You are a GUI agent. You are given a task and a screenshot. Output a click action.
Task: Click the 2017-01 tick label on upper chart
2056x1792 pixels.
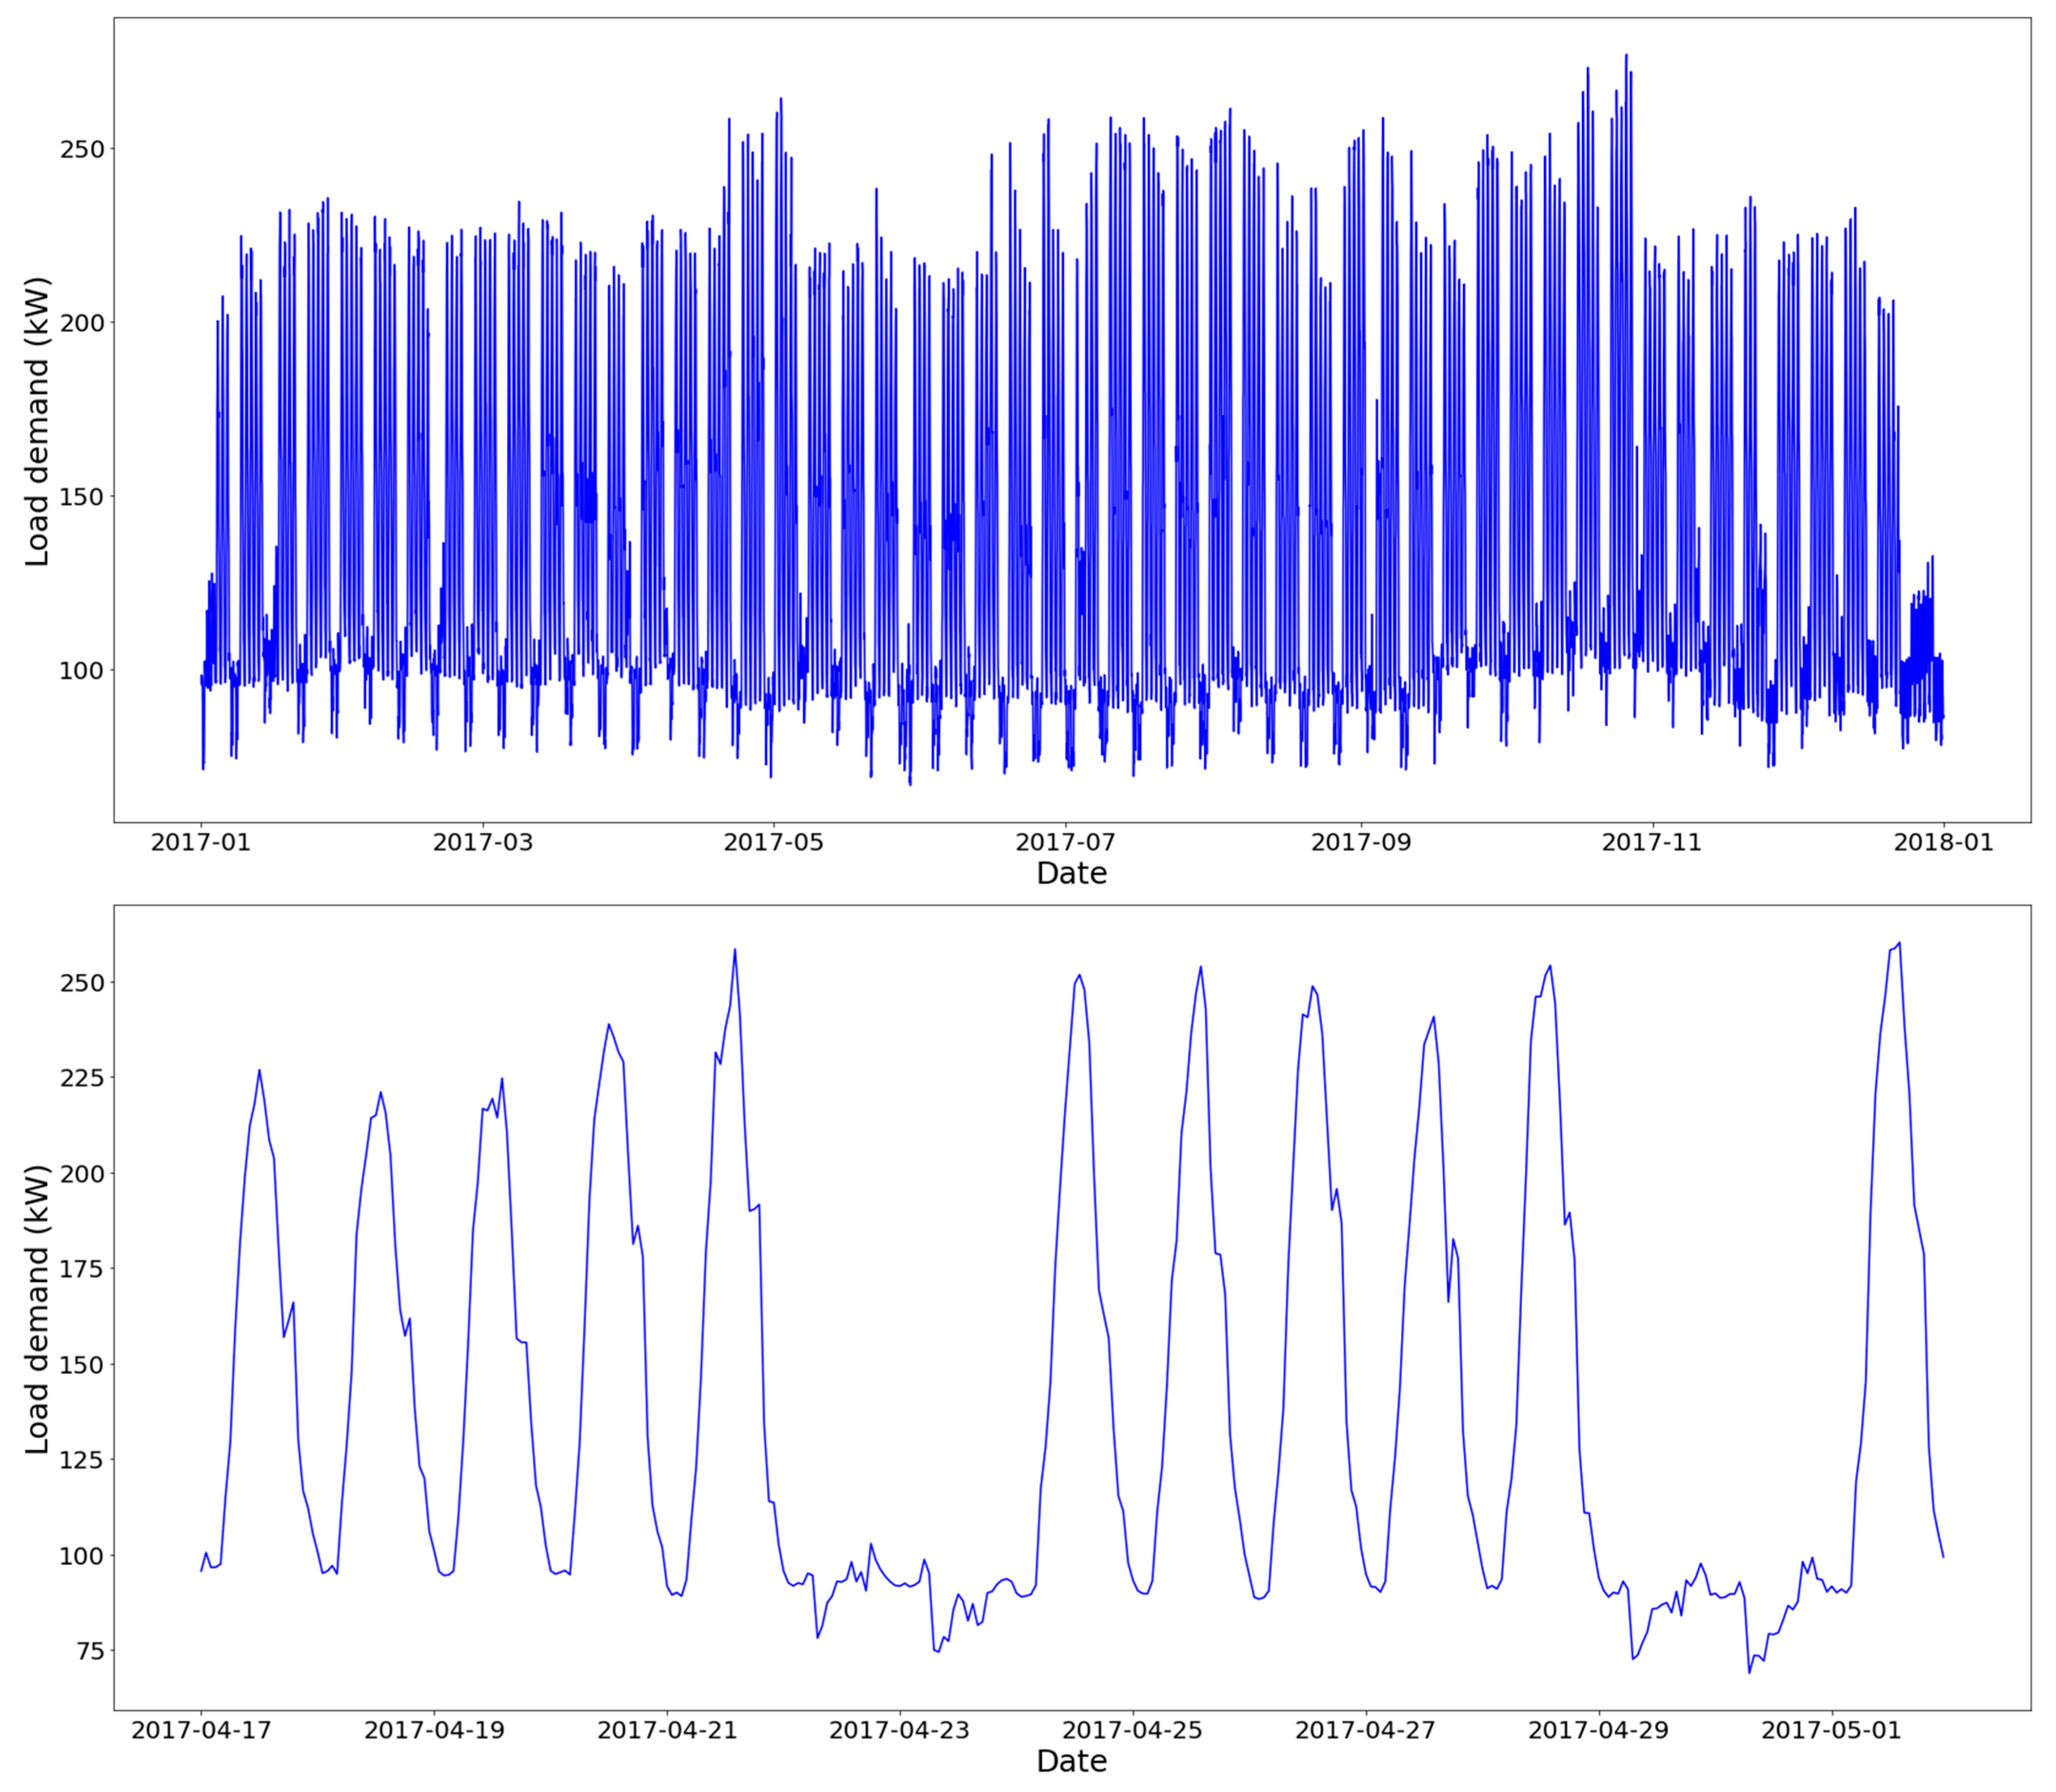coord(201,842)
